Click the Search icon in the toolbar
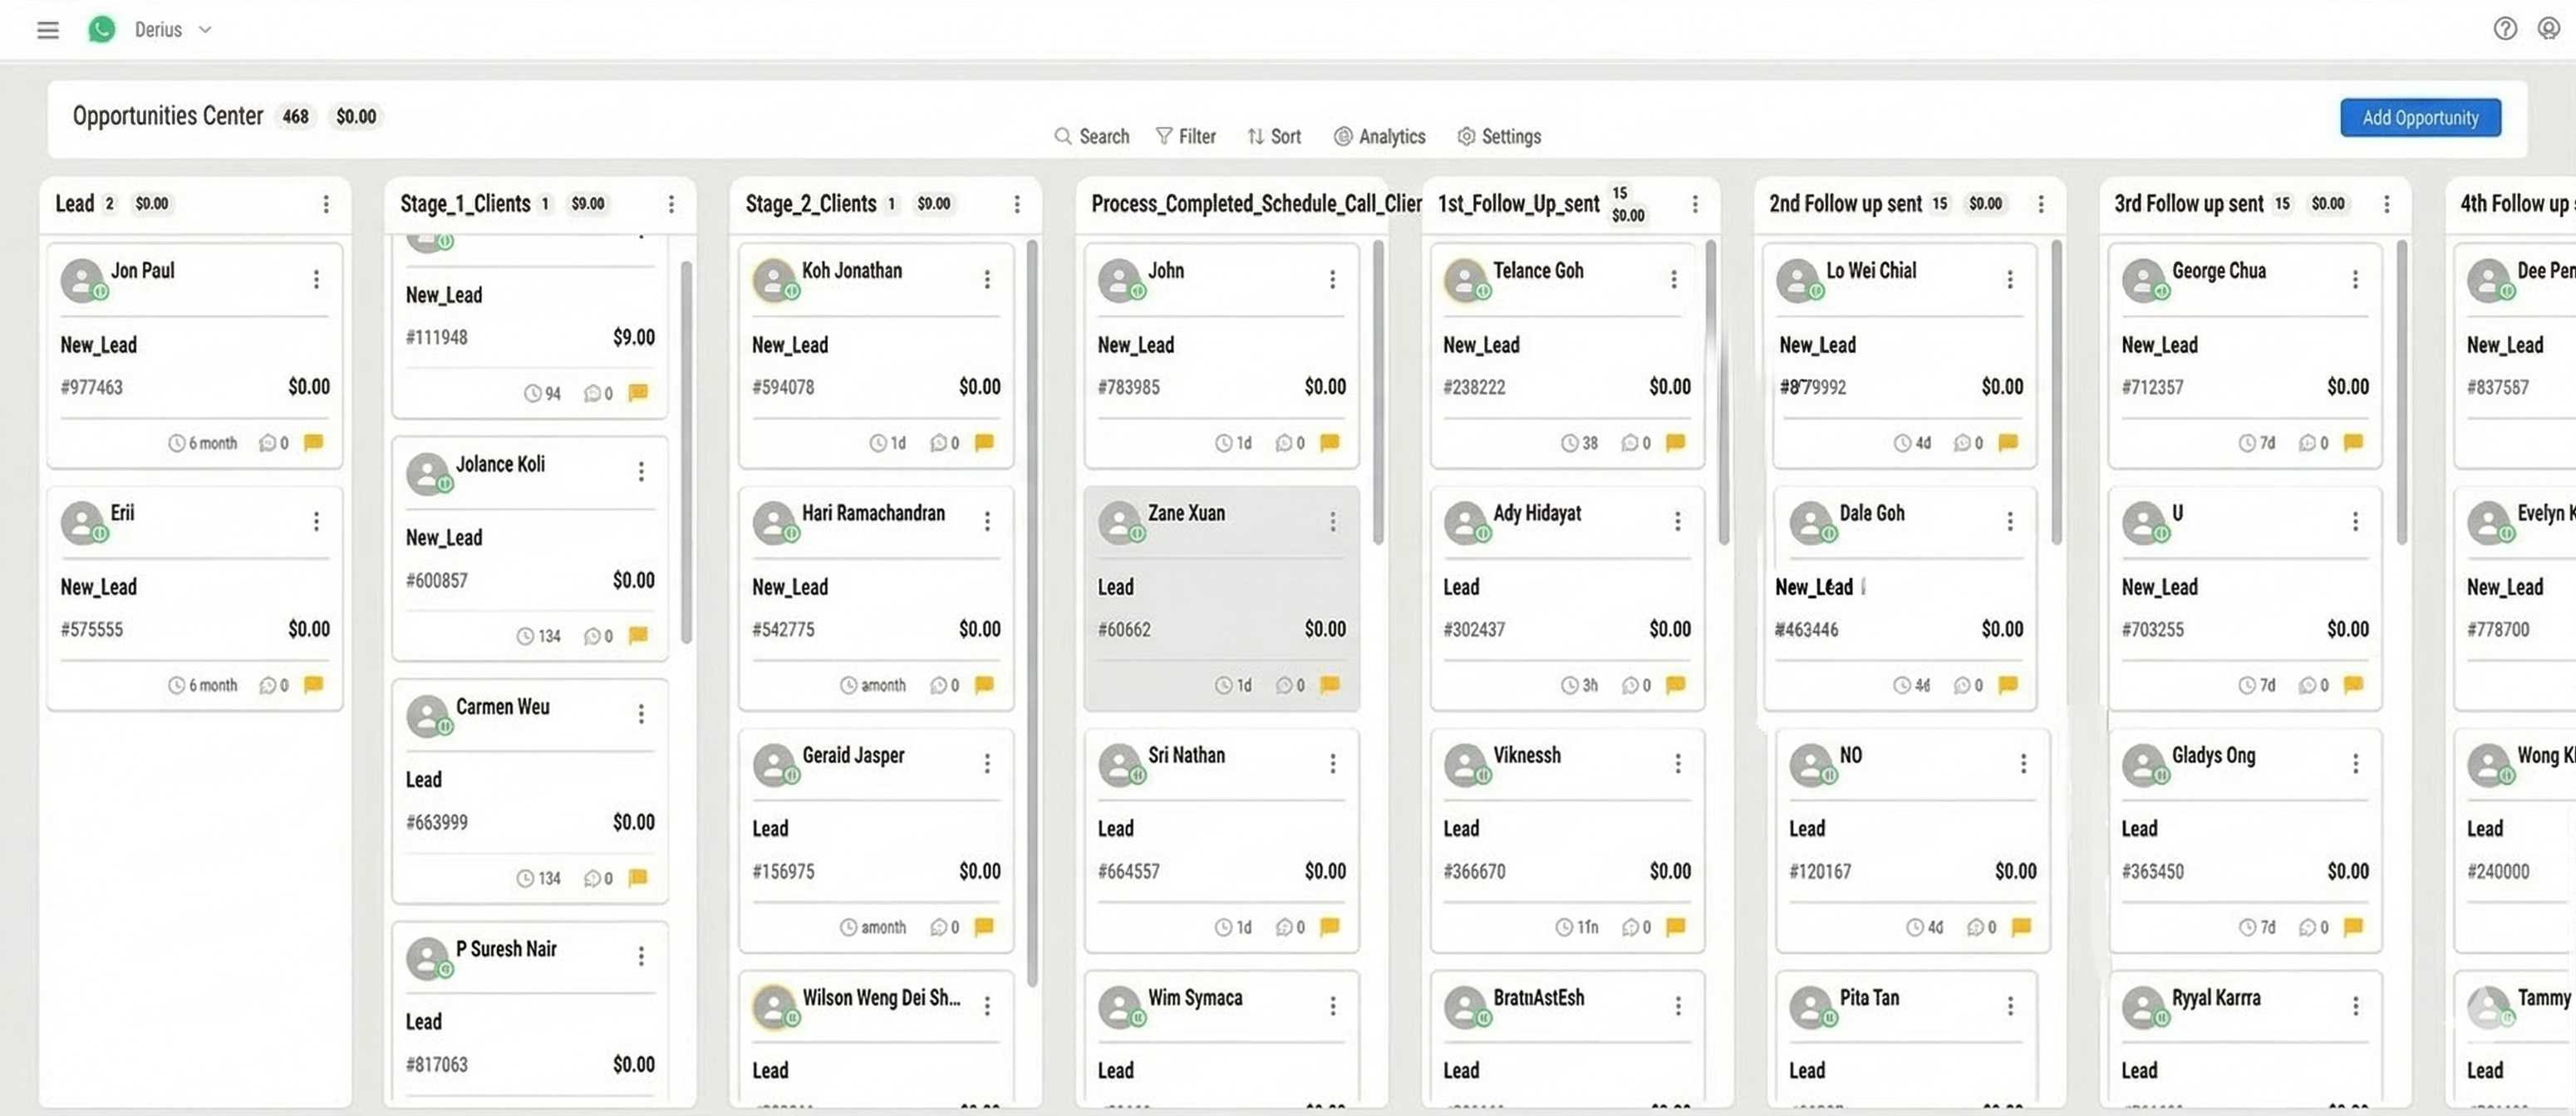The image size is (2576, 1116). pos(1063,136)
